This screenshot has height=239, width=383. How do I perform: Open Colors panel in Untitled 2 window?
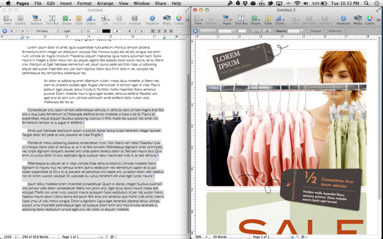pos(369,20)
